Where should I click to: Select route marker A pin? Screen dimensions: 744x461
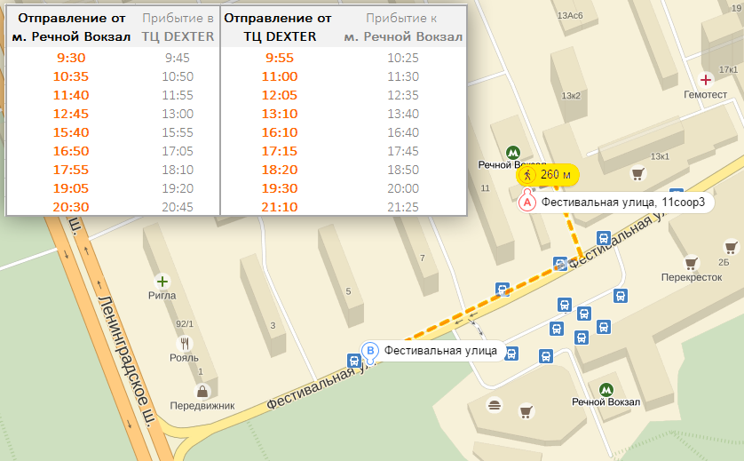click(x=527, y=202)
